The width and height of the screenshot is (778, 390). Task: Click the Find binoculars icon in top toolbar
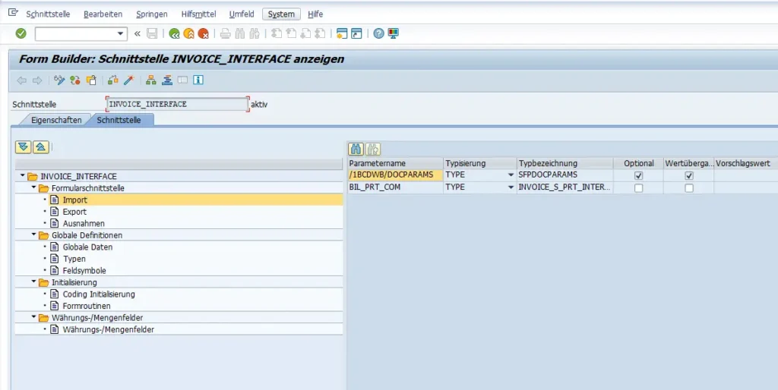coord(240,33)
